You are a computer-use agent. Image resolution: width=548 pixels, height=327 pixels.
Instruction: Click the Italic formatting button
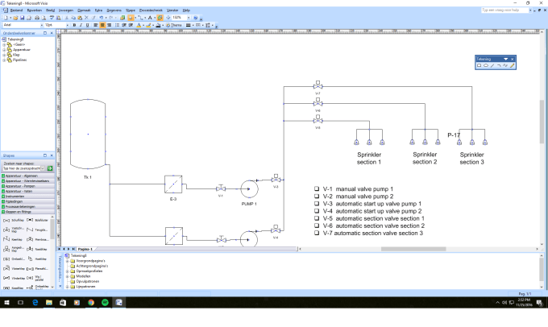[80, 25]
